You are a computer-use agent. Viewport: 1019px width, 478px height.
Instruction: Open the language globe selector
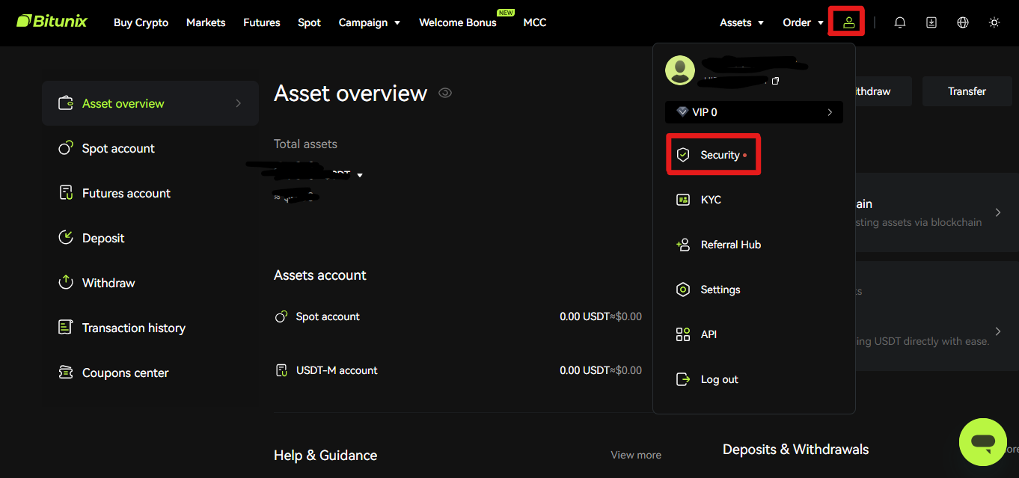[x=963, y=22]
